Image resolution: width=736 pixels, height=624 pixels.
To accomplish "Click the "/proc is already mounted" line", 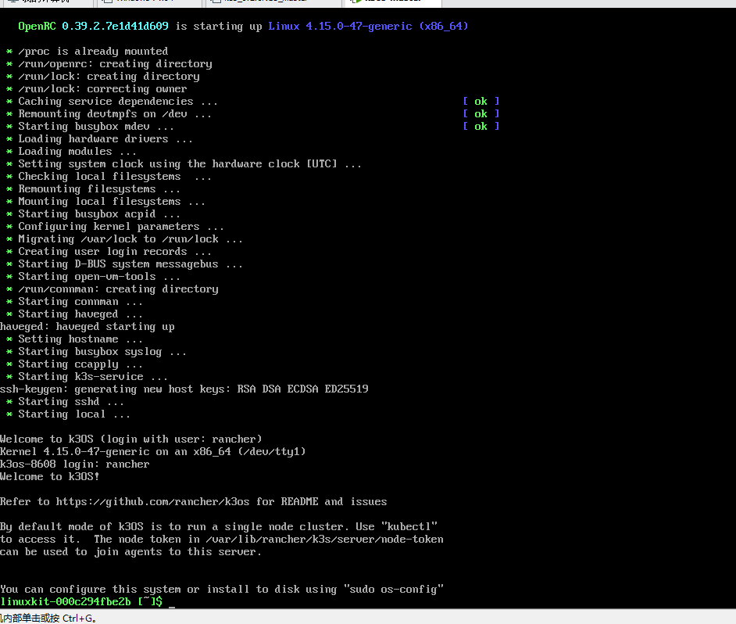I will (x=88, y=51).
